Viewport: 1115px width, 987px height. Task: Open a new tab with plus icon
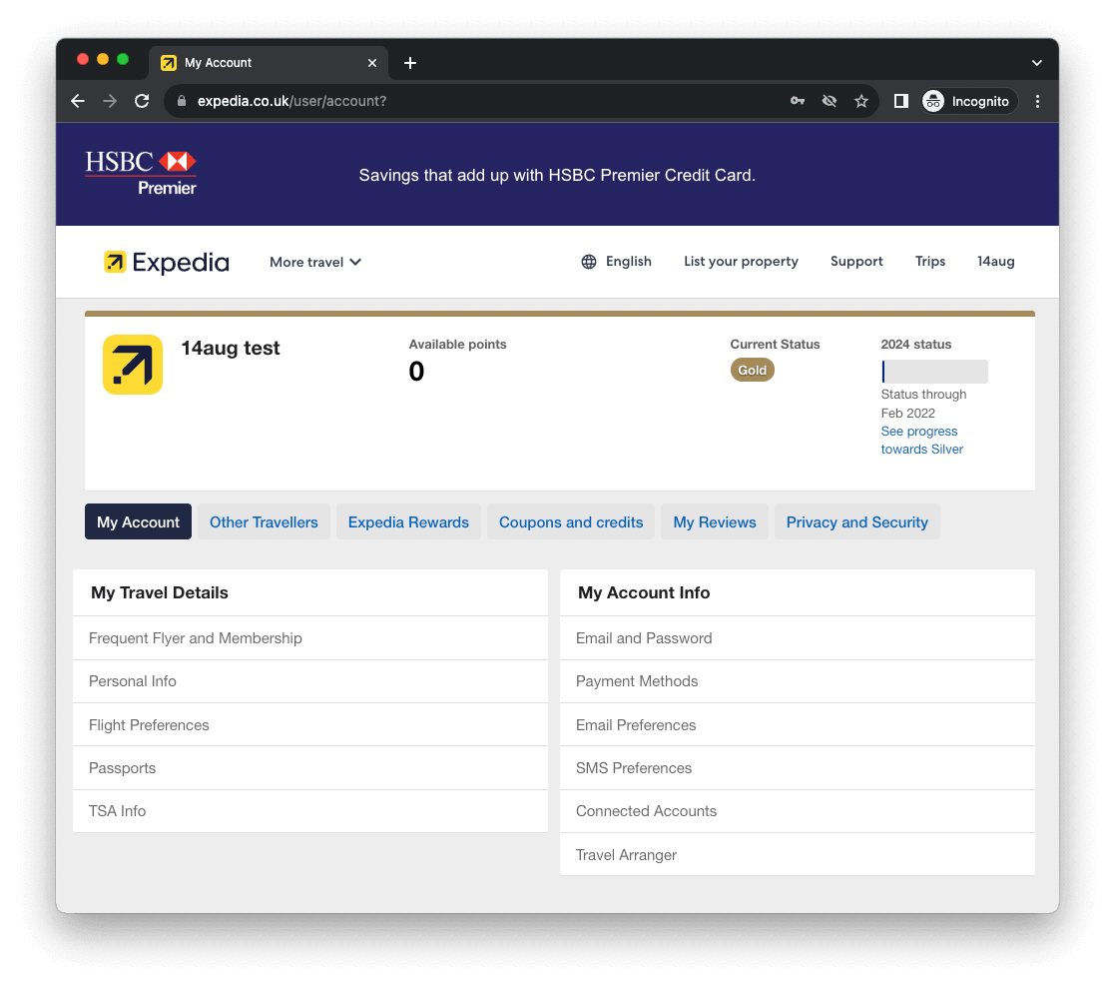[410, 63]
